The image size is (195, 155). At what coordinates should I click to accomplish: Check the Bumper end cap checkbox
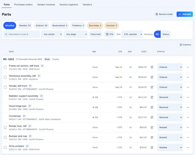tap(5, 137)
